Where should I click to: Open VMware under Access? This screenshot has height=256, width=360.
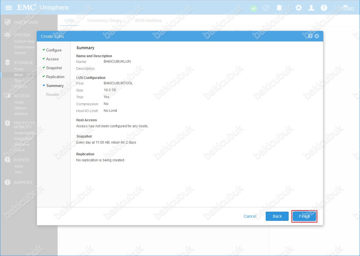(x=20, y=108)
